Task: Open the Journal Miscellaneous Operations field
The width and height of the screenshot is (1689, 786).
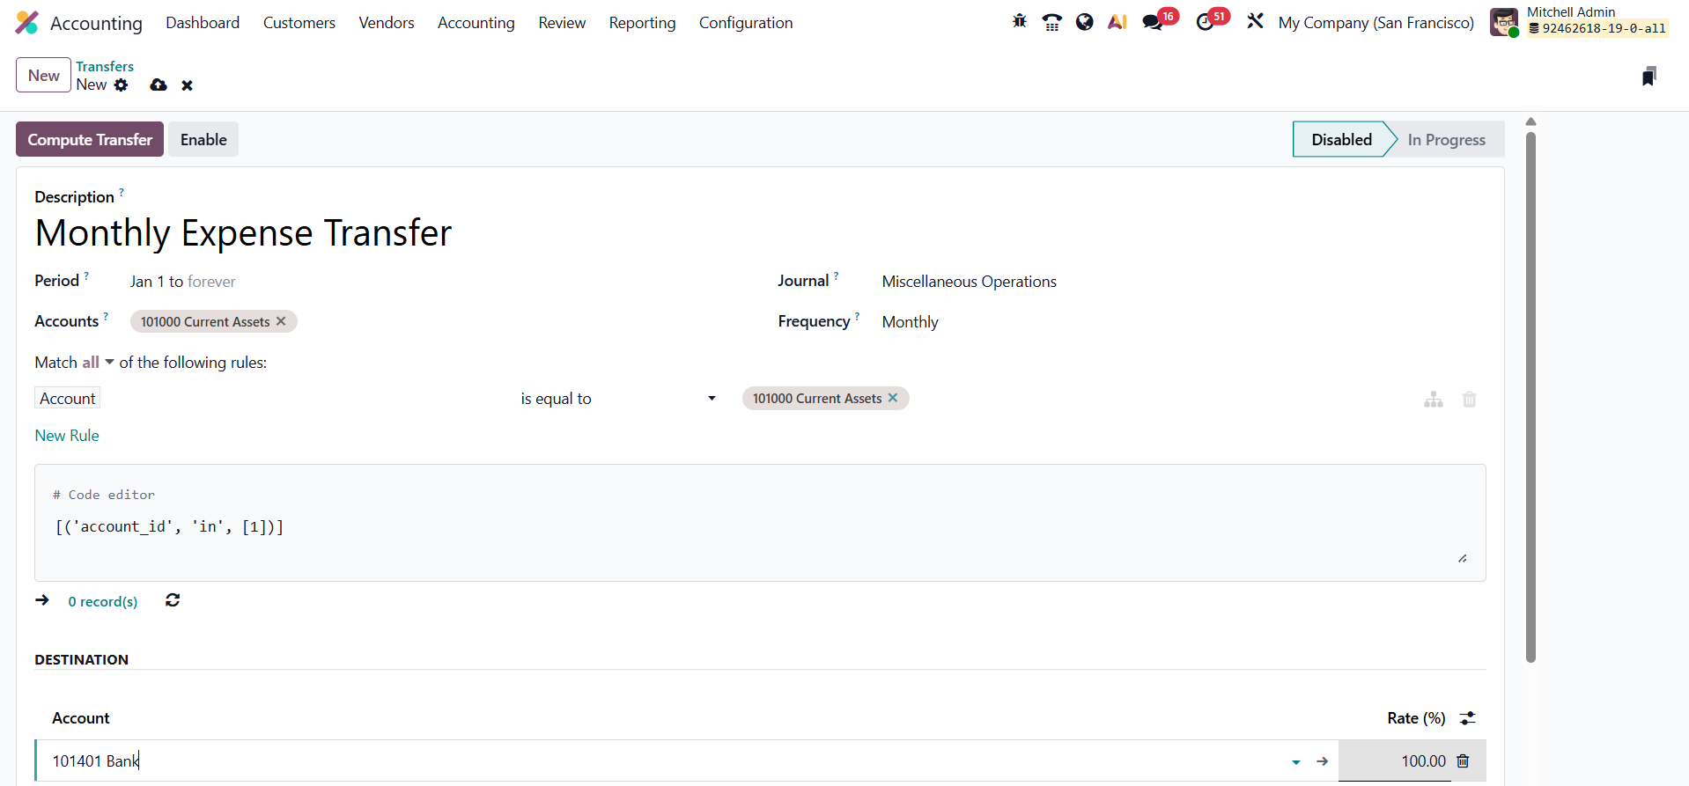Action: 970,282
